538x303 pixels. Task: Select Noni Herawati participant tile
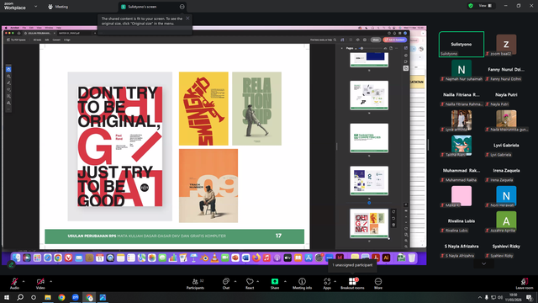tap(506, 196)
